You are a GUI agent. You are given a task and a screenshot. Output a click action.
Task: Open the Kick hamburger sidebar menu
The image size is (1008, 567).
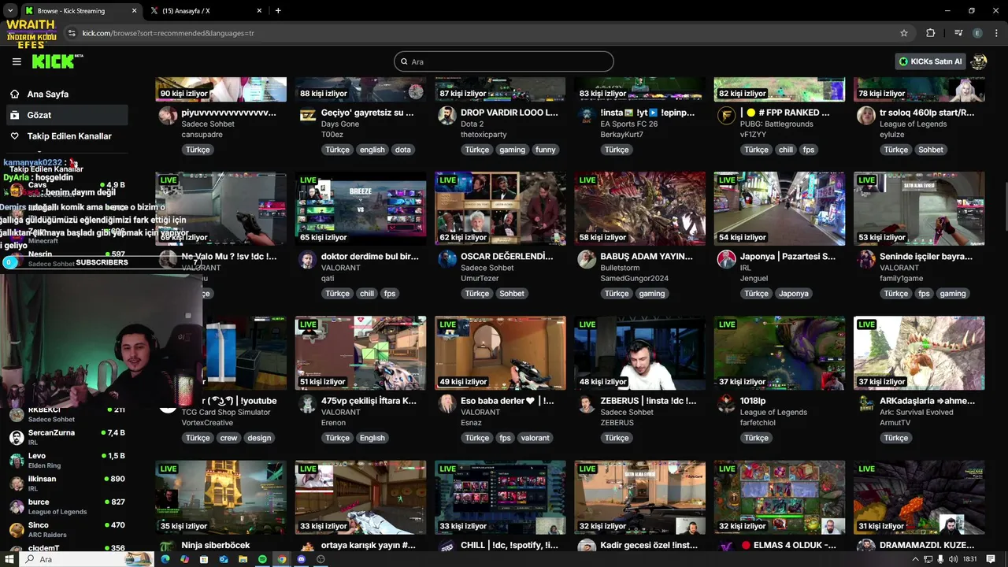click(17, 61)
